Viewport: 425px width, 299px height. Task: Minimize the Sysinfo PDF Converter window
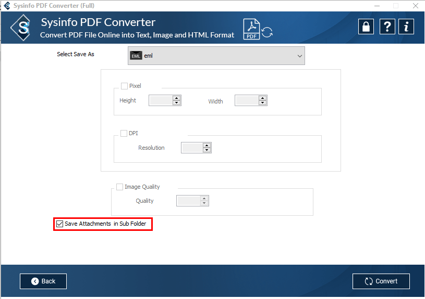click(x=377, y=6)
